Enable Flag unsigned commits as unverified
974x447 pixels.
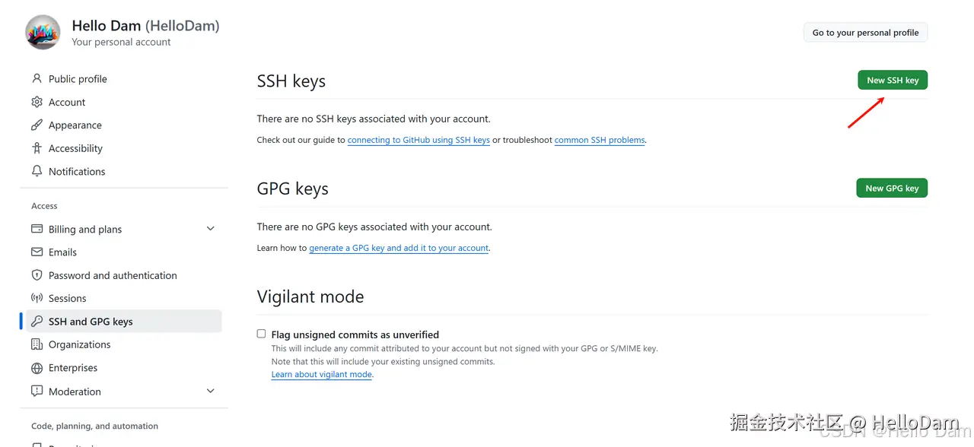(262, 334)
